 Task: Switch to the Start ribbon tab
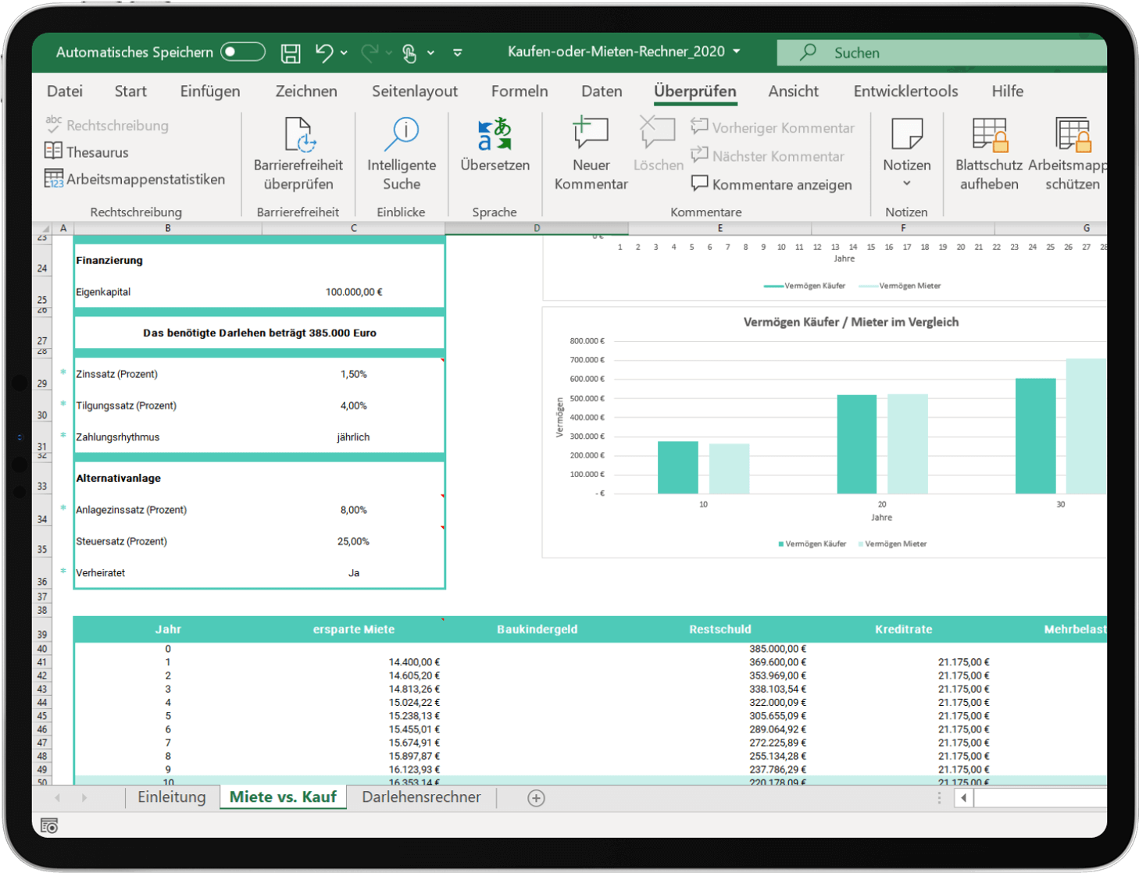click(130, 91)
